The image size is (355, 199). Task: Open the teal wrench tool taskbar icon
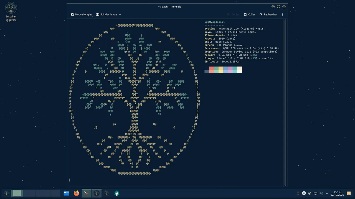pyautogui.click(x=117, y=193)
